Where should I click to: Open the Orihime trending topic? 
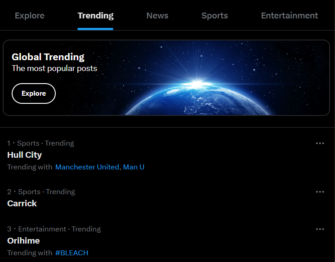point(23,240)
